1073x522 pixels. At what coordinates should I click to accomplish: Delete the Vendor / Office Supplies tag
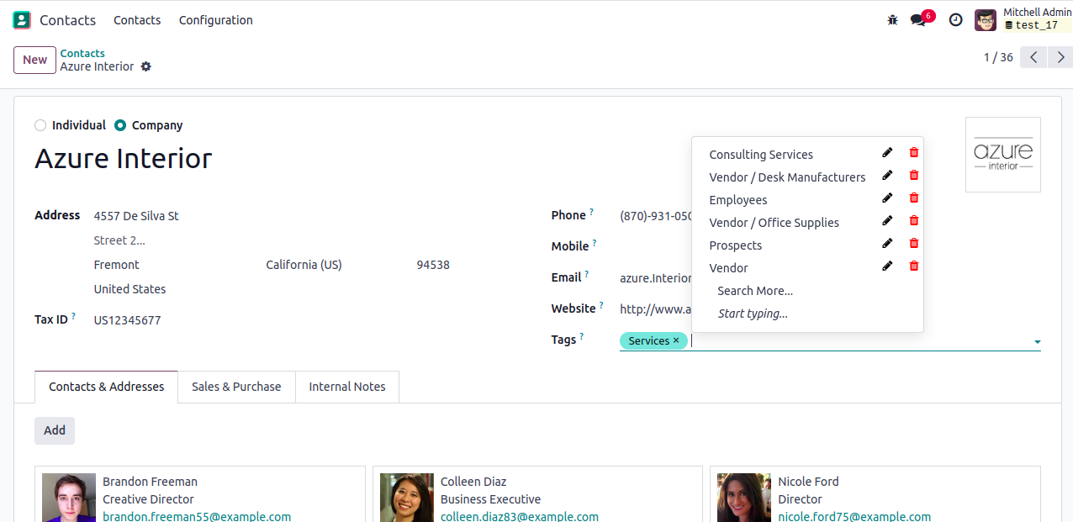point(914,221)
